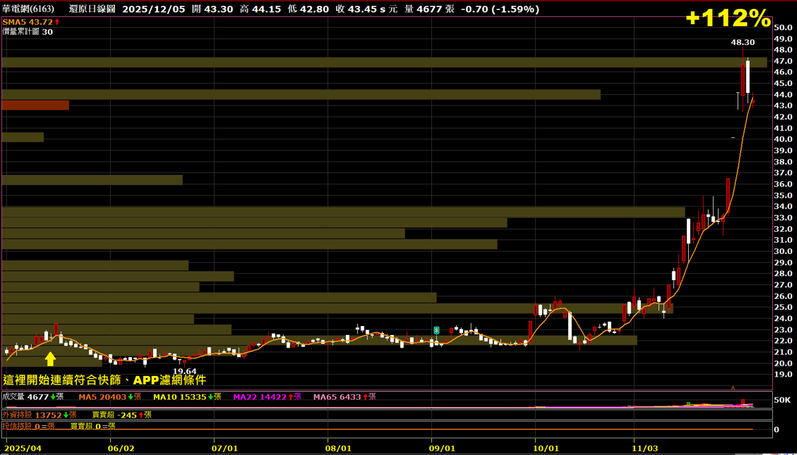Click the 07/01 date axis label
This screenshot has height=455, width=797.
point(226,447)
